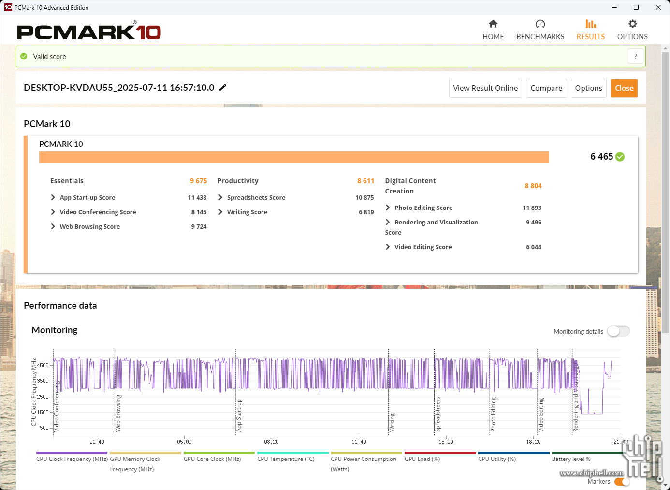670x490 pixels.
Task: Click the Photo Editing graph marker
Action: pyautogui.click(x=493, y=415)
